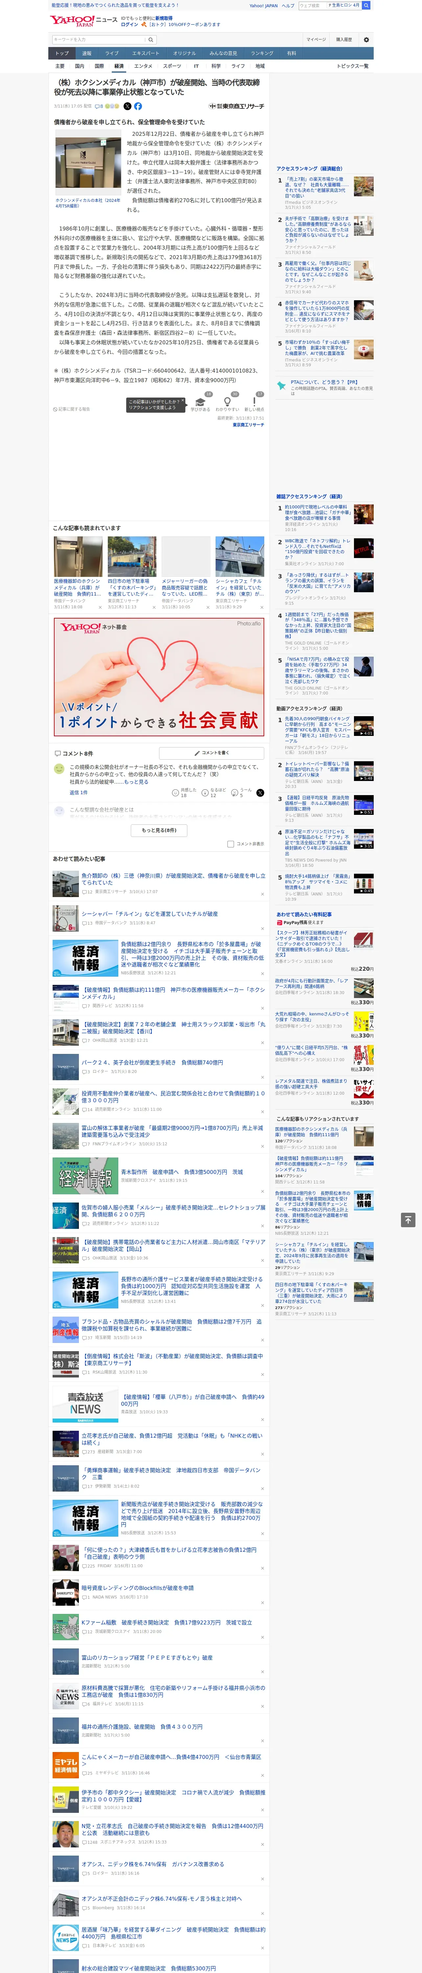Click the comment count icon under article title

100,107
